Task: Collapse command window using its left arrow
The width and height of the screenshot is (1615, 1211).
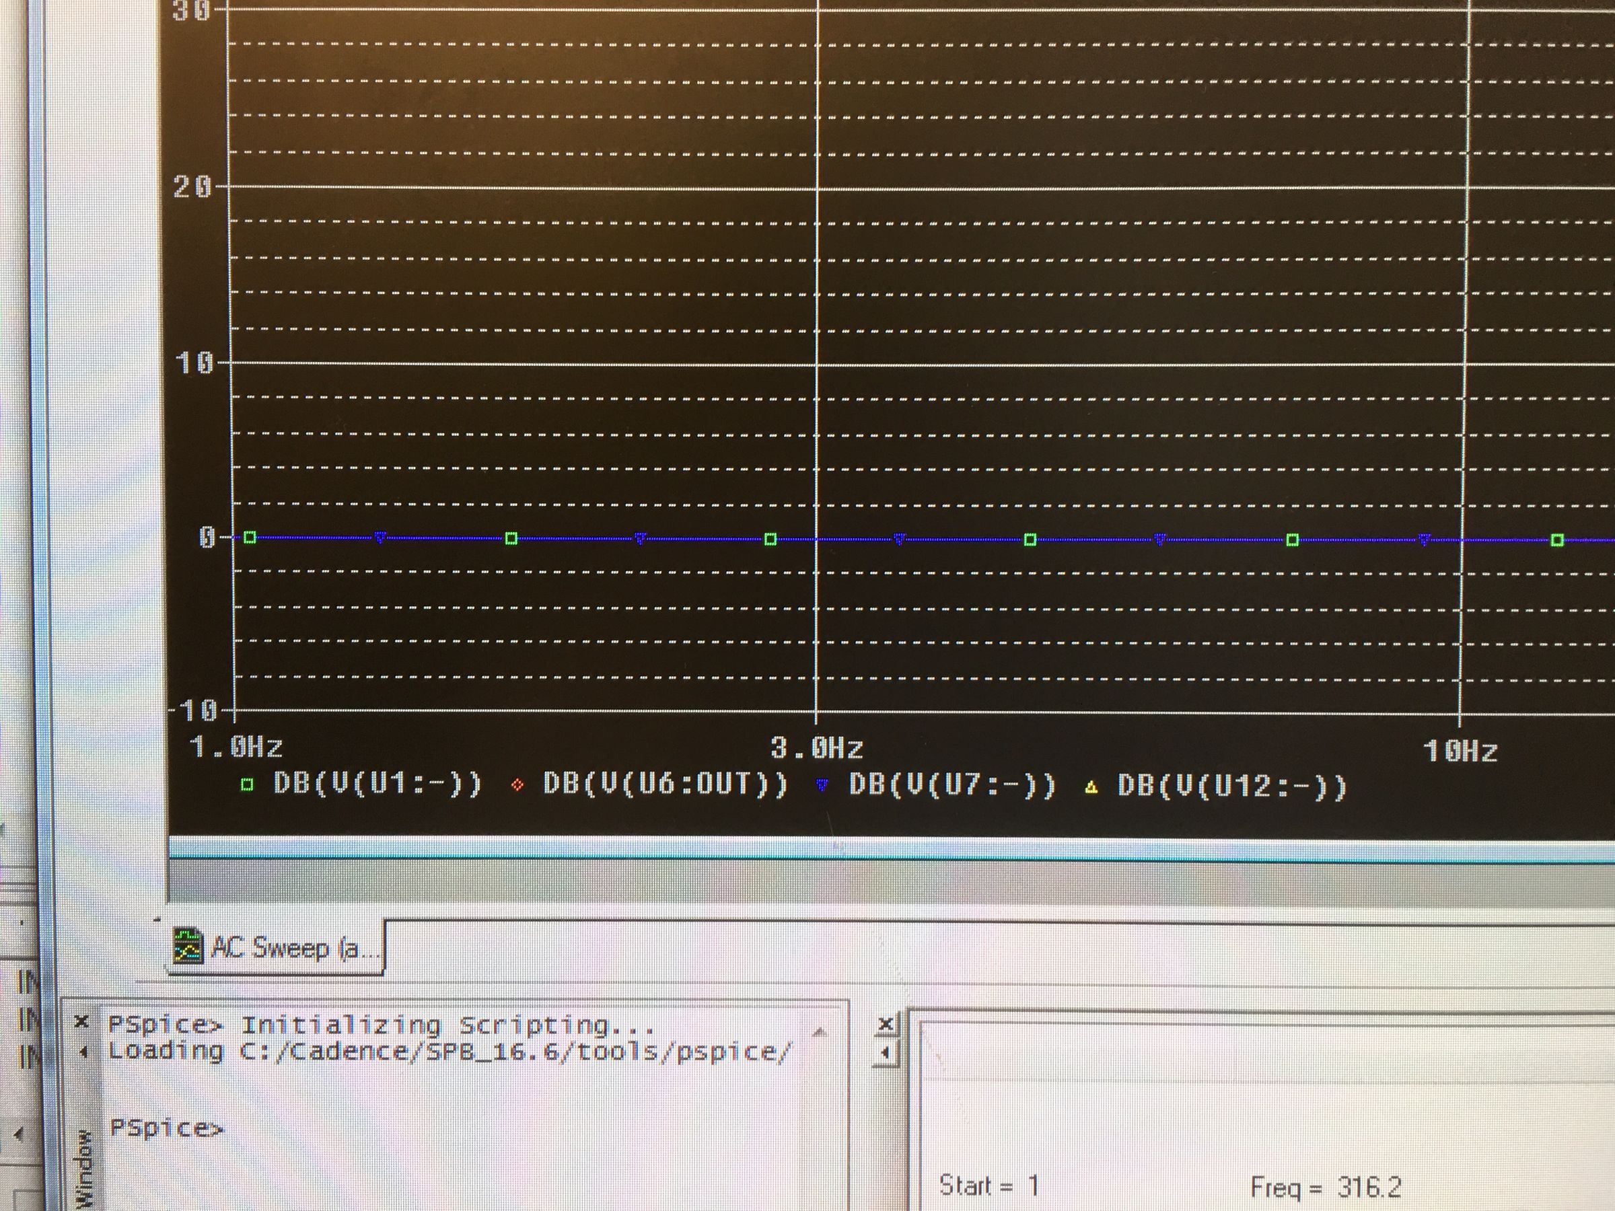Action: tap(83, 1052)
